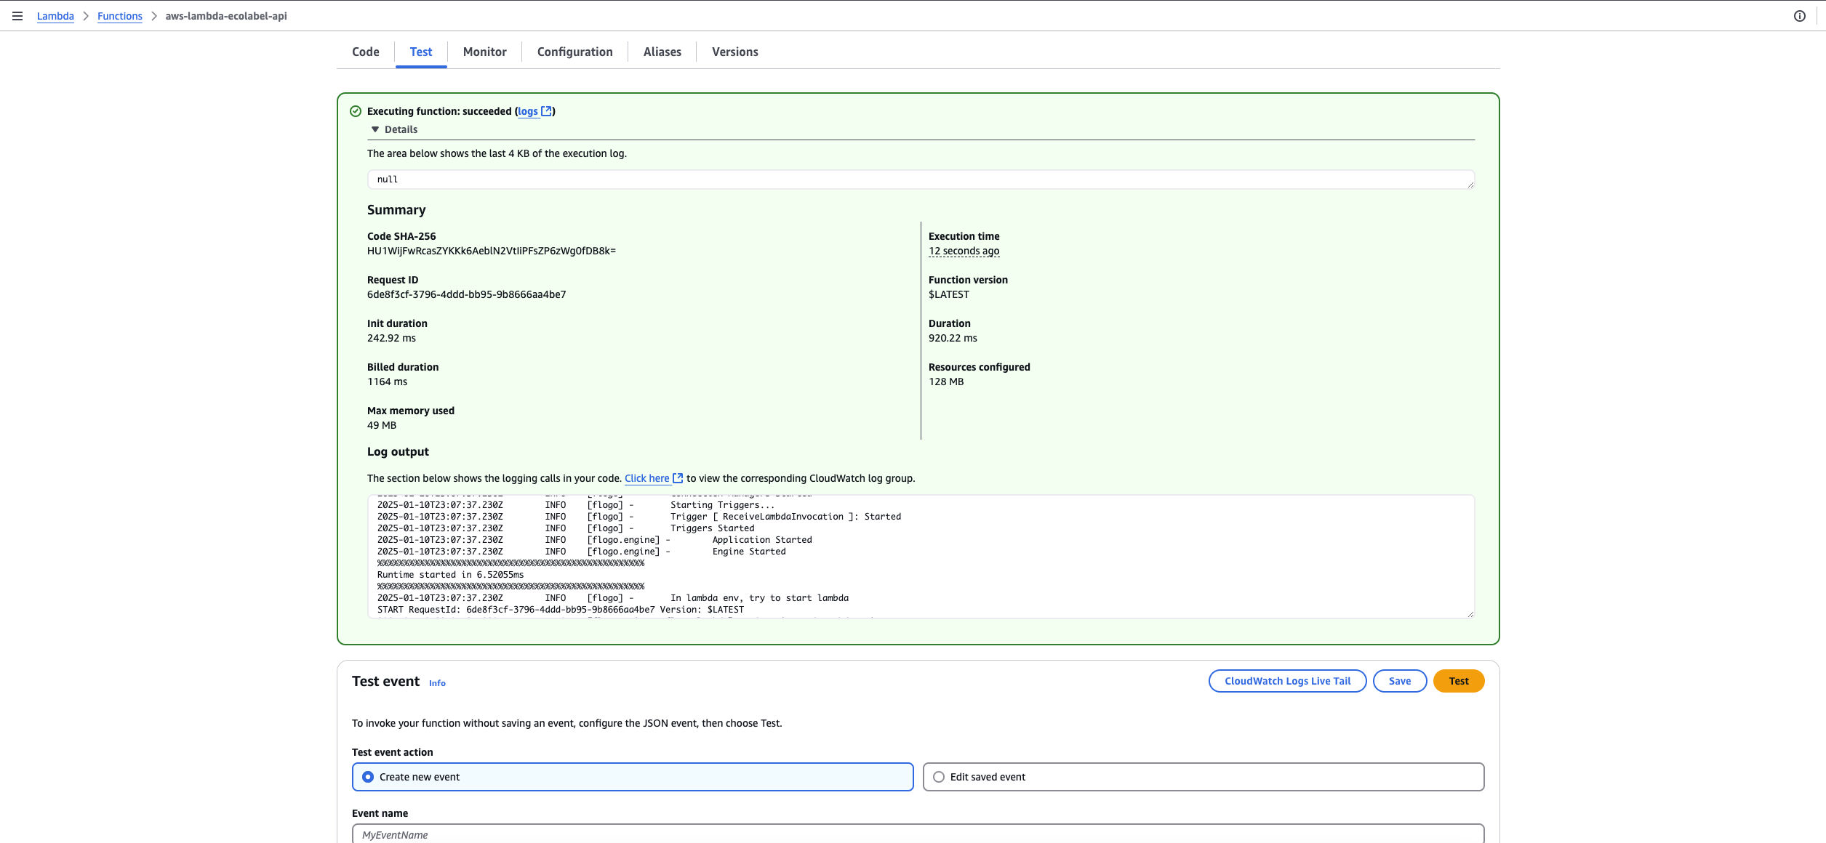This screenshot has width=1826, height=843.
Task: Click the Event name input field
Action: click(918, 834)
